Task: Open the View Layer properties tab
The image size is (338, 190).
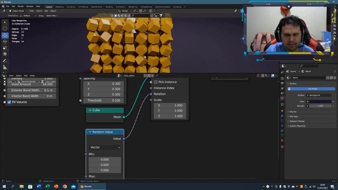Action: (x=282, y=88)
